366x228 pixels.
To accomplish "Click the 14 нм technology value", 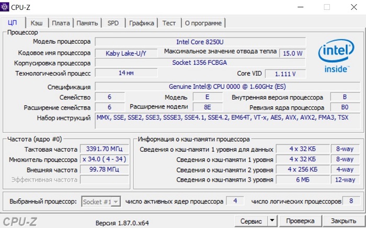I will pos(126,73).
